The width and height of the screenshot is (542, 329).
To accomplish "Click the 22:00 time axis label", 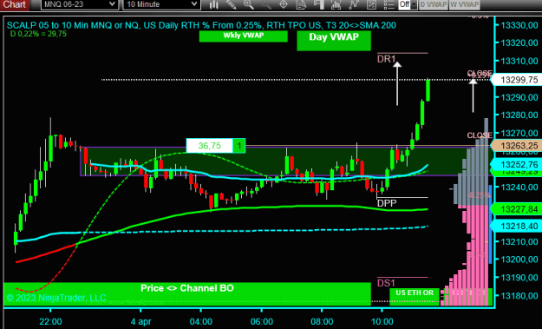I will (x=50, y=321).
